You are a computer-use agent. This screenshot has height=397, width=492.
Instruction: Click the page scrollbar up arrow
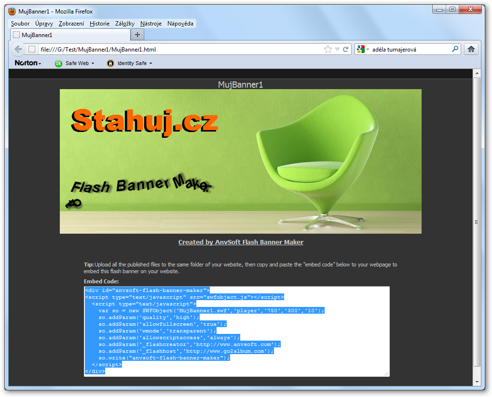tap(477, 73)
